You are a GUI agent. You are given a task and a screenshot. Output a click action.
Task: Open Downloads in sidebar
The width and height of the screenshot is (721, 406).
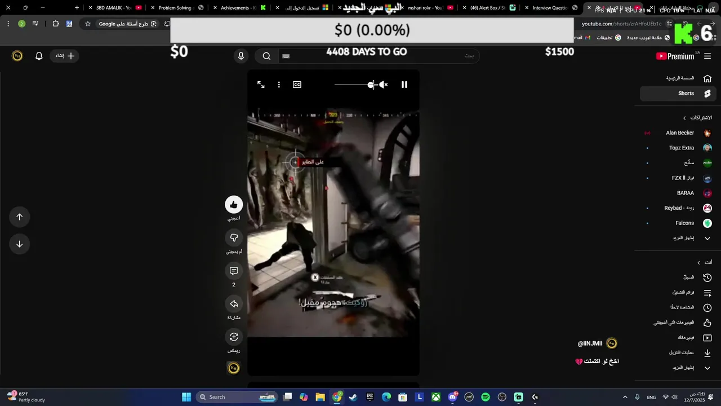coord(678,352)
